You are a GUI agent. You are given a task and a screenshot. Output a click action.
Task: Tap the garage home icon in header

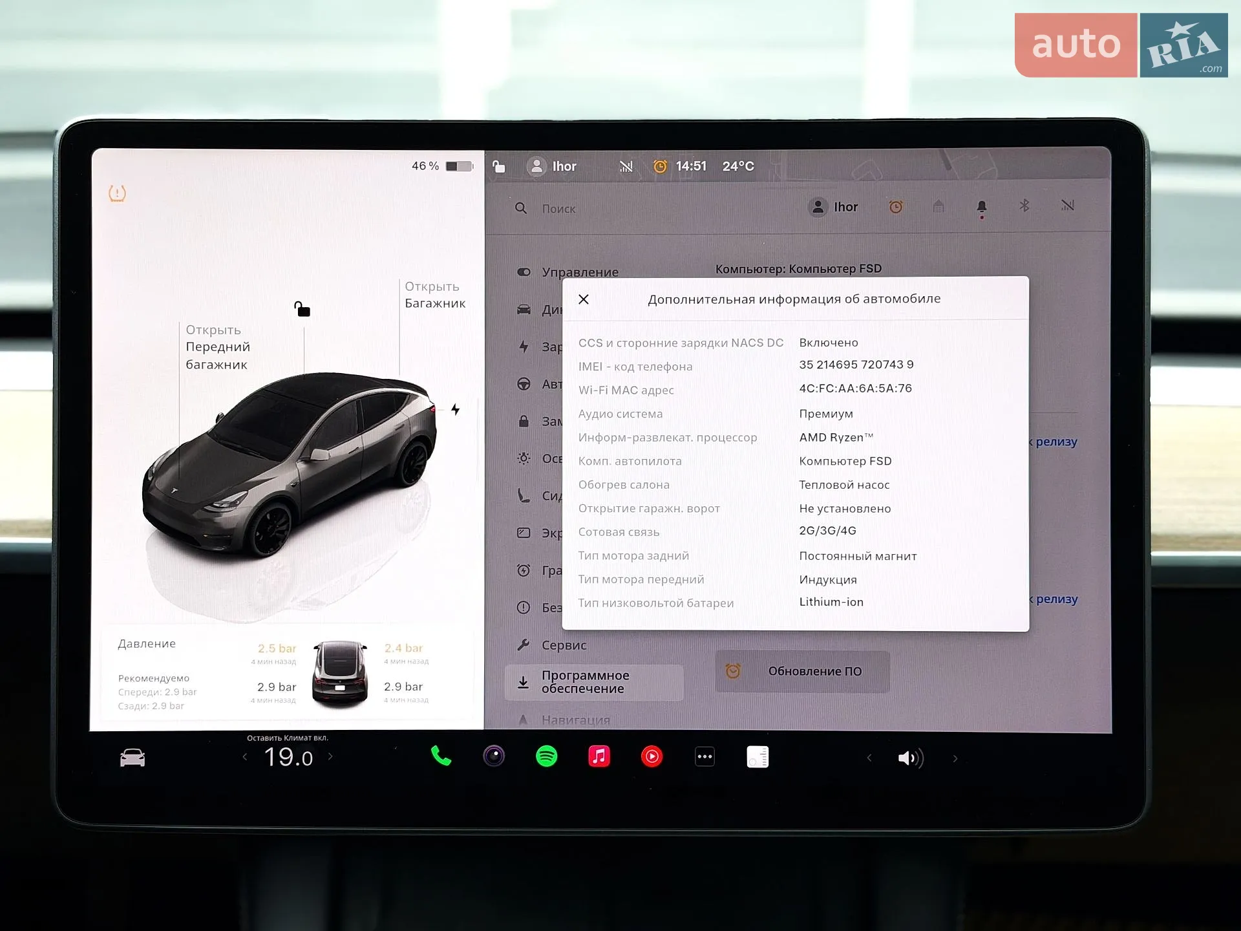point(939,206)
